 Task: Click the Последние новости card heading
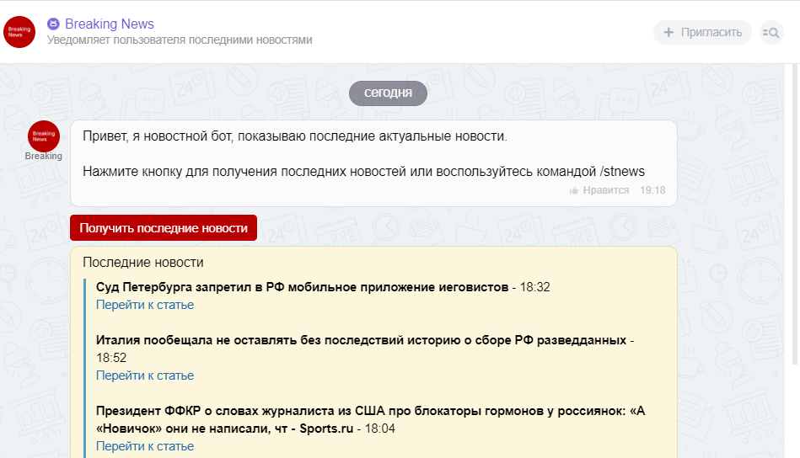(143, 263)
